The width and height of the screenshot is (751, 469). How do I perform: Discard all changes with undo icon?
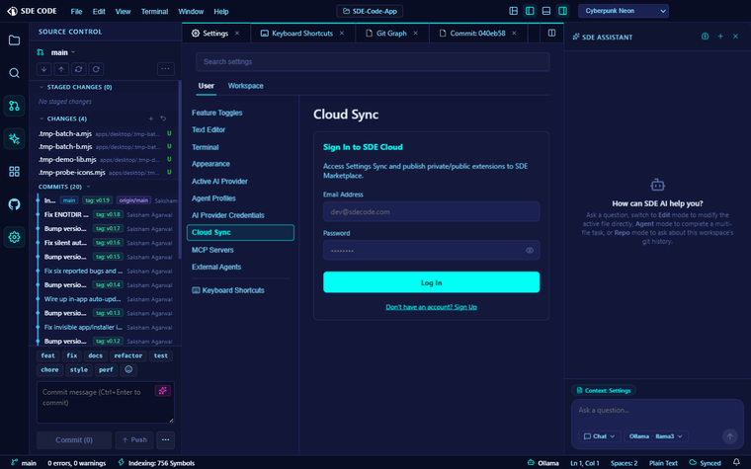163,118
